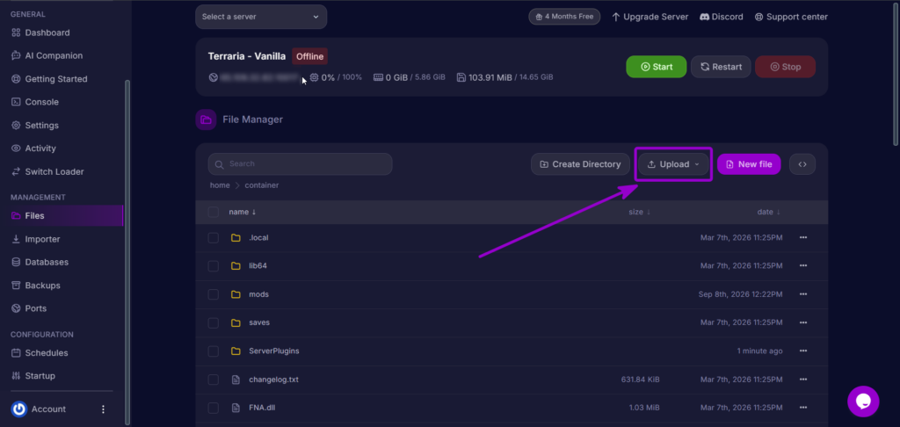Open the FNA.dll file
The height and width of the screenshot is (427, 900).
coord(262,408)
